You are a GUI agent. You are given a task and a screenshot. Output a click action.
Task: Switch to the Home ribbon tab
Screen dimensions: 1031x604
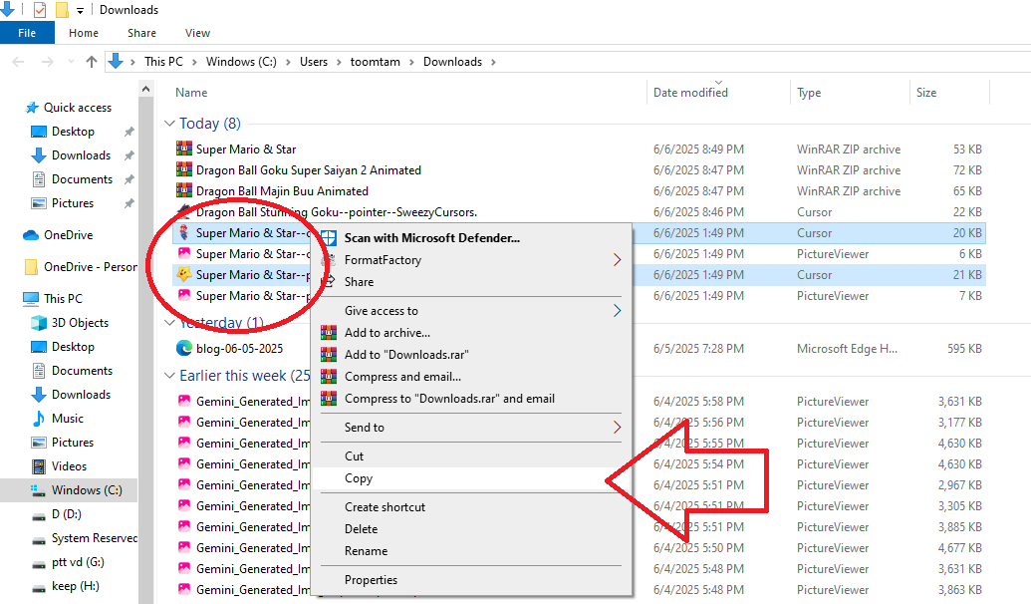click(x=84, y=33)
